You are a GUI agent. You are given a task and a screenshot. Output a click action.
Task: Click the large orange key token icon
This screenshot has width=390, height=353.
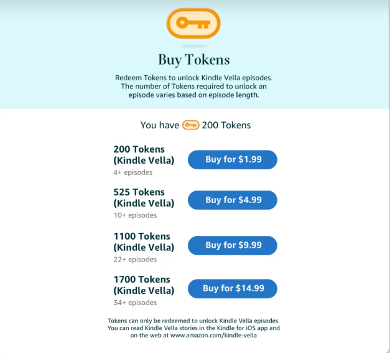[x=193, y=23]
